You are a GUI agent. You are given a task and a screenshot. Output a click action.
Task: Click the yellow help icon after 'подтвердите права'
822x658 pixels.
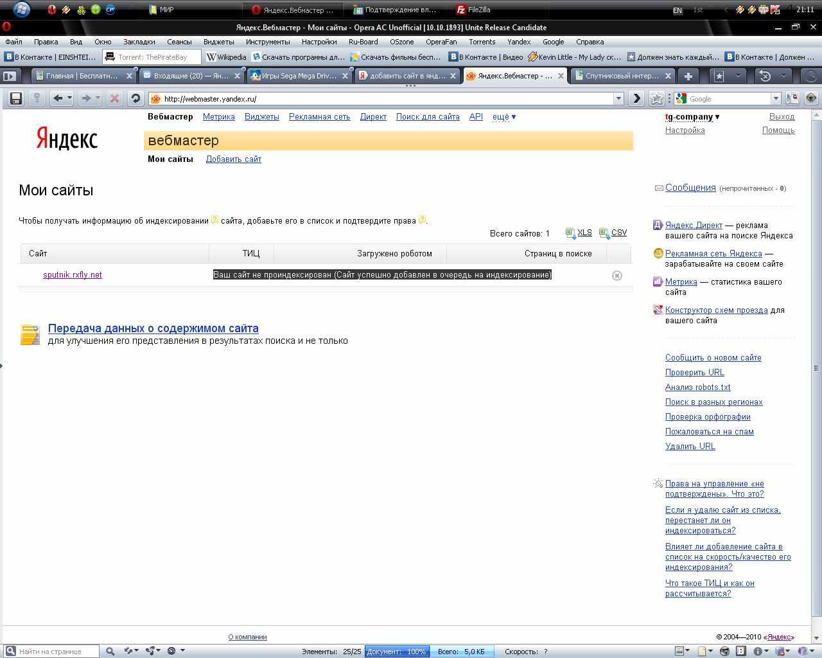(x=422, y=220)
